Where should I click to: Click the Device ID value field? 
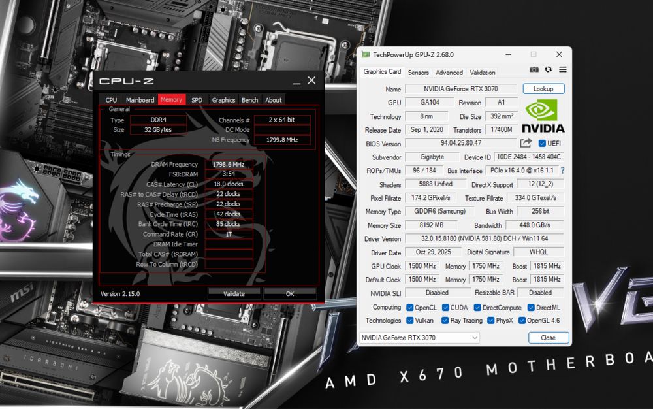(x=528, y=157)
